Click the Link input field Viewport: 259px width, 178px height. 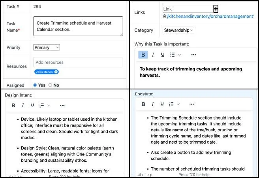pos(188,9)
